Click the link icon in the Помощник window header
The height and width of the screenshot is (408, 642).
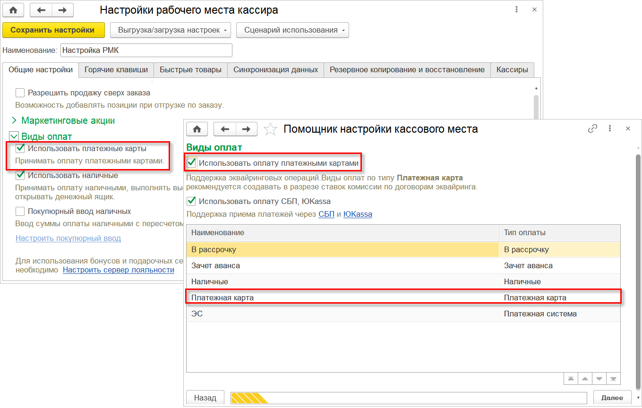tap(592, 128)
